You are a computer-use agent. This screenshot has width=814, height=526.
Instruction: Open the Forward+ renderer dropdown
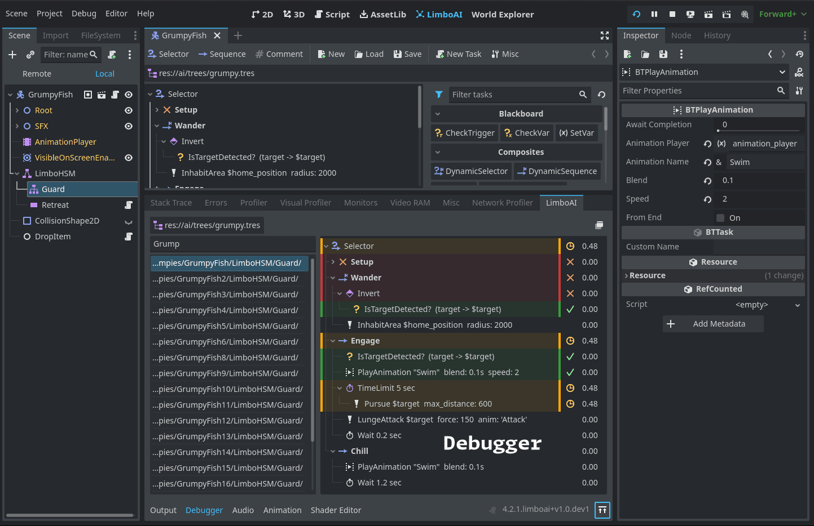[x=783, y=14]
